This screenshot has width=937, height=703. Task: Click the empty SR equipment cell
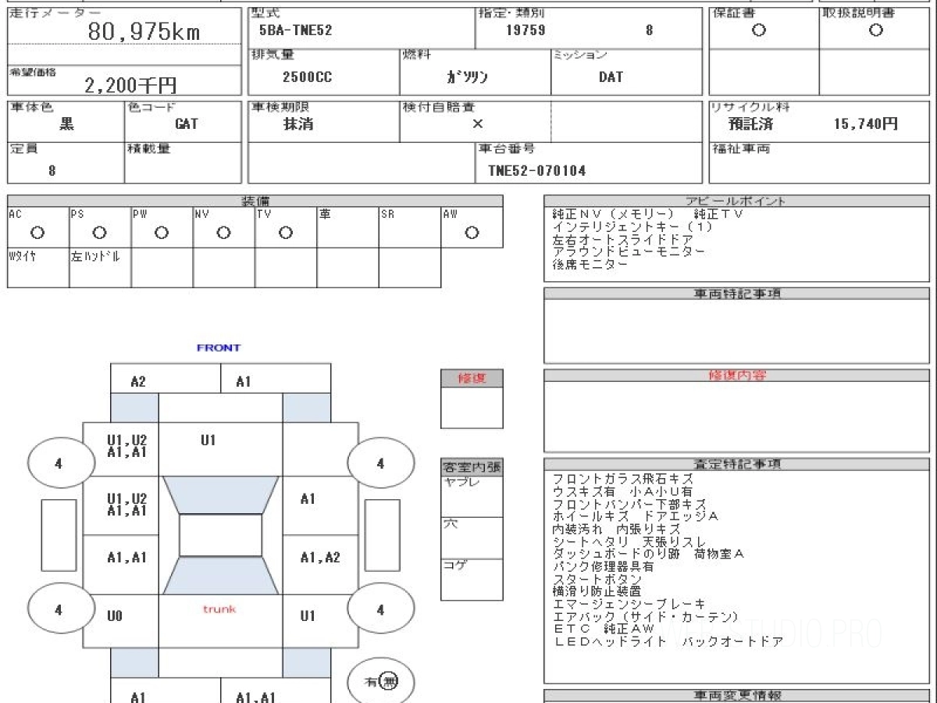click(x=410, y=227)
